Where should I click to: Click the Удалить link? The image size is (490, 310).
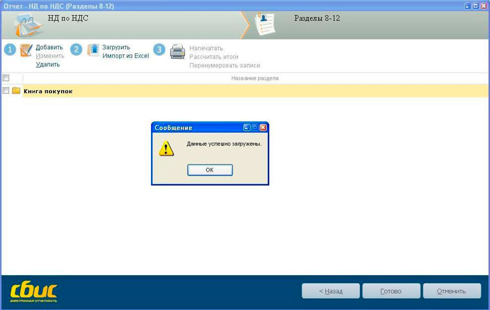coord(48,64)
